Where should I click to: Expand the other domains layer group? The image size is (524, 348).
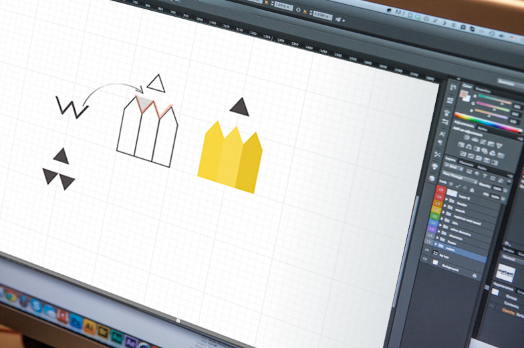point(440,225)
